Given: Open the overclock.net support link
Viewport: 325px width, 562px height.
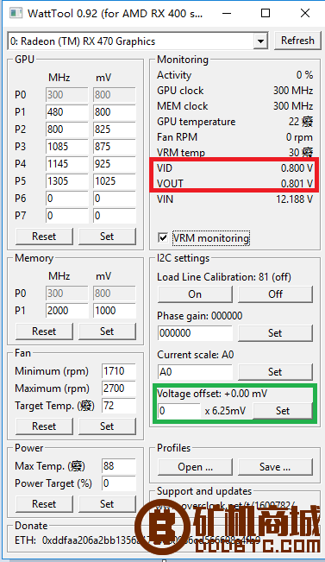Looking at the screenshot, I should (x=226, y=507).
